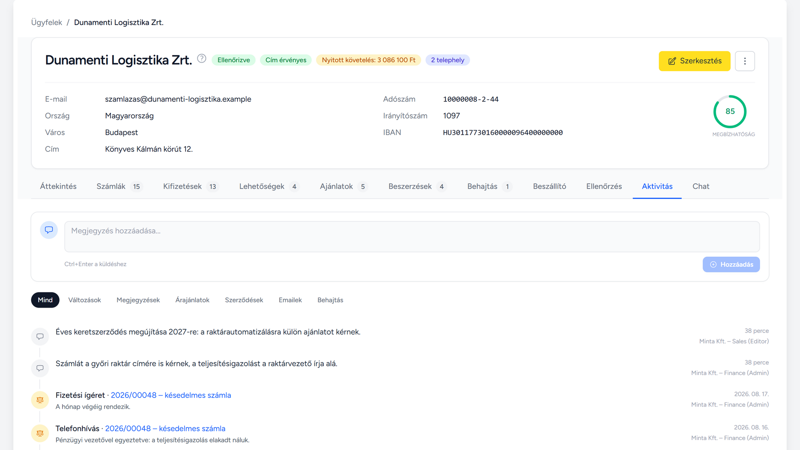Click the help question-mark icon beside company name
The image size is (800, 450).
202,59
